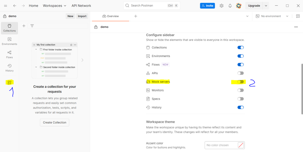303x152 pixels.
Task: Open the Collections sidebar panel
Action: (9, 28)
